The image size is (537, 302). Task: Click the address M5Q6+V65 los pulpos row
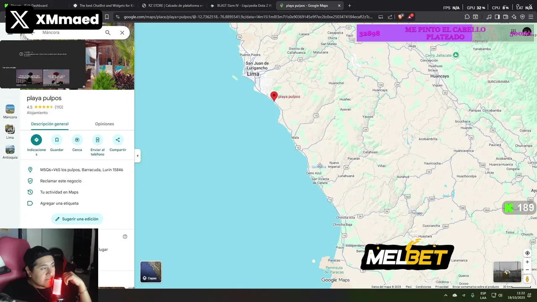[x=77, y=170]
